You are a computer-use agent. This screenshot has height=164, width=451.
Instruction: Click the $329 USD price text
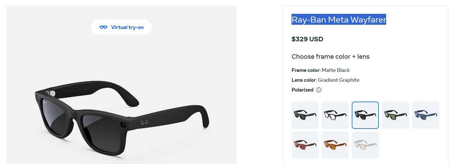click(307, 39)
